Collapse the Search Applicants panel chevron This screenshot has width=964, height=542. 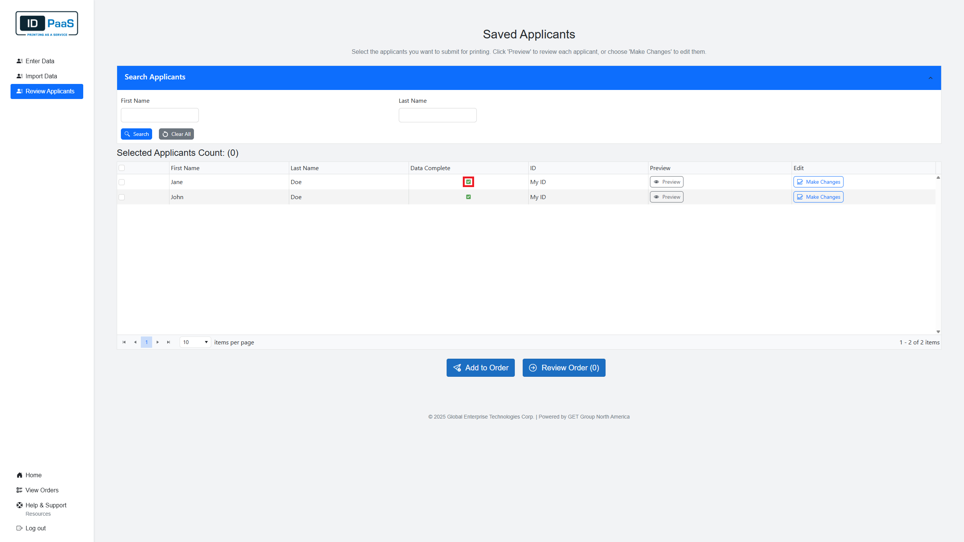[x=930, y=78]
